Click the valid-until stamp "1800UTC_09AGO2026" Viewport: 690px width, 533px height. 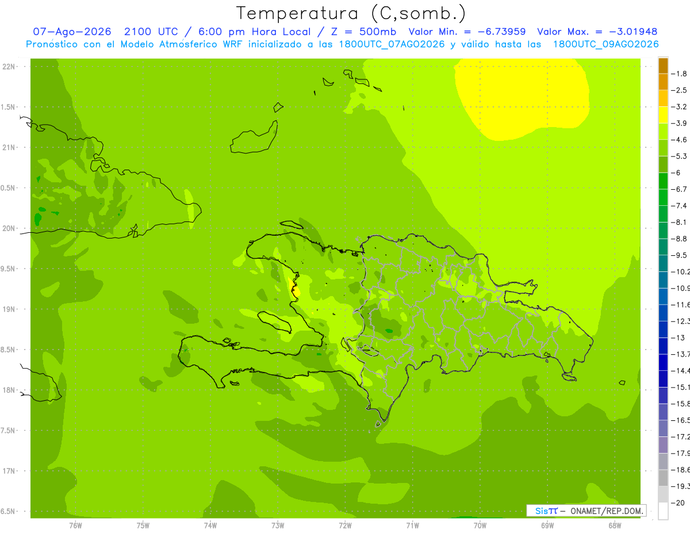pyautogui.click(x=605, y=44)
